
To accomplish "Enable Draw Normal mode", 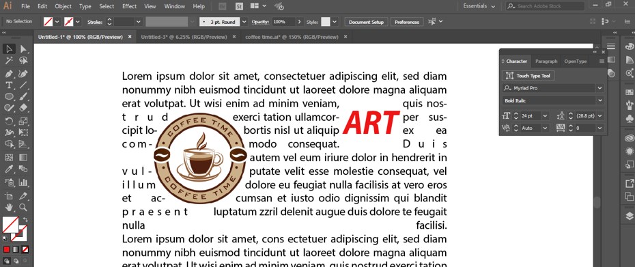I will coord(6,262).
